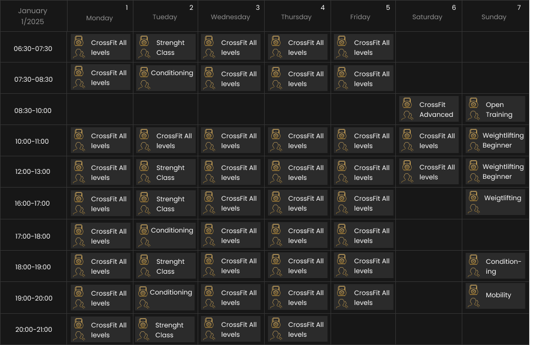Click attendees icon in Sunday Open Training class
The width and height of the screenshot is (537, 345).
[472, 115]
